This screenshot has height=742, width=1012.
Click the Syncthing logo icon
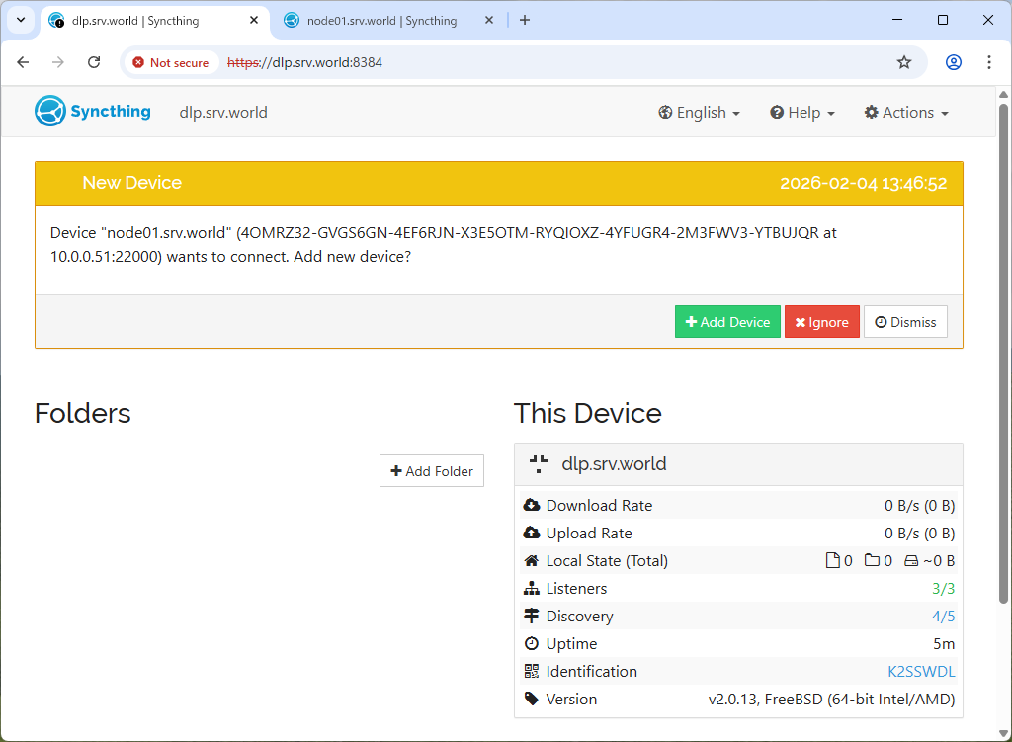point(49,112)
